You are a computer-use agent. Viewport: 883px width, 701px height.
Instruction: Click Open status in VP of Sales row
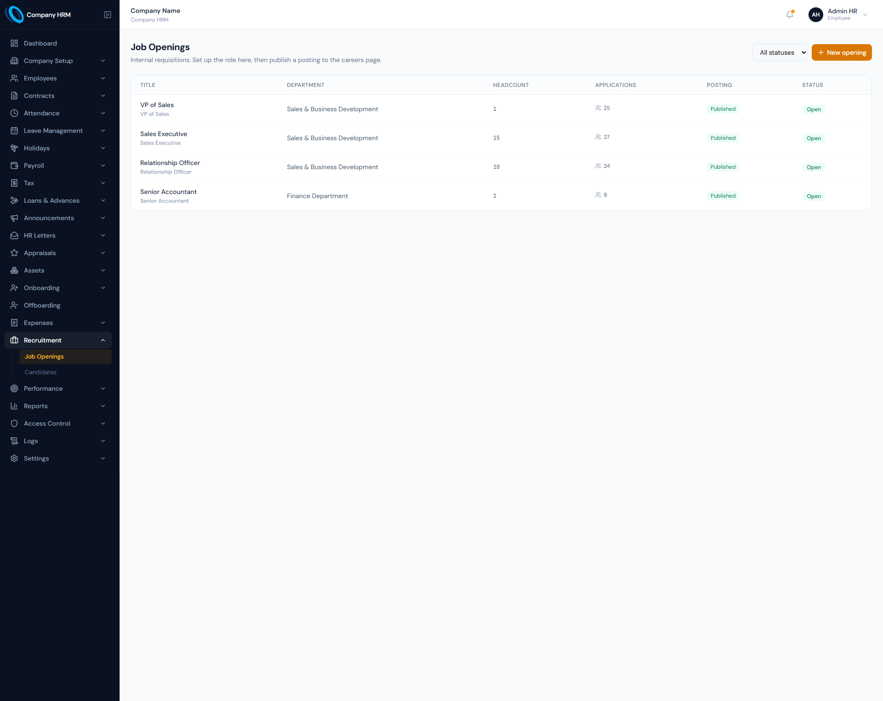point(814,109)
